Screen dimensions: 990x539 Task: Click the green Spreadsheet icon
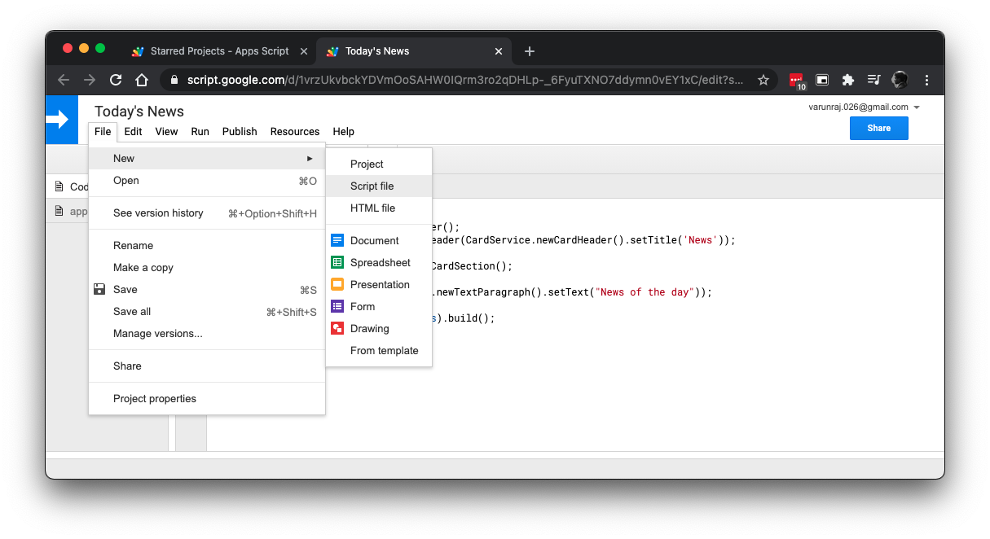coord(337,262)
